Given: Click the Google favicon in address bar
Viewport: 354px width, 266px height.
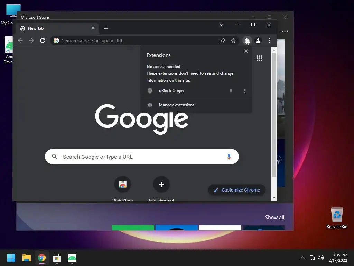Looking at the screenshot, I should click(x=56, y=41).
